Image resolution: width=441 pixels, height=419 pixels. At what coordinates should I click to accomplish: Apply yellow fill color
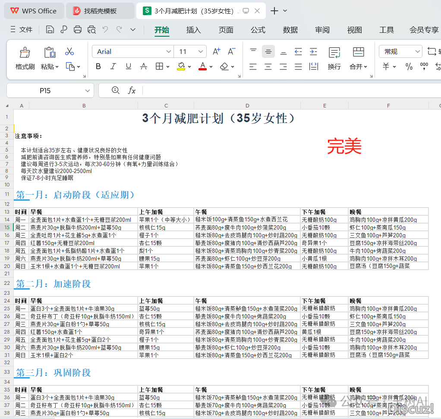[x=181, y=66]
